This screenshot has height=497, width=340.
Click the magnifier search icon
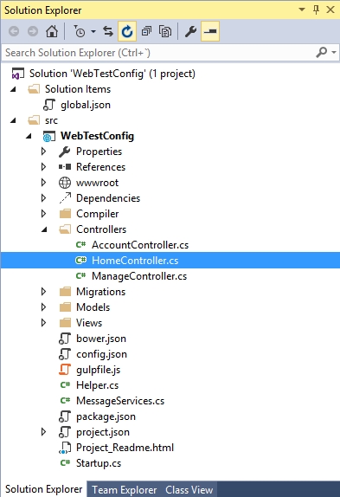(x=321, y=52)
